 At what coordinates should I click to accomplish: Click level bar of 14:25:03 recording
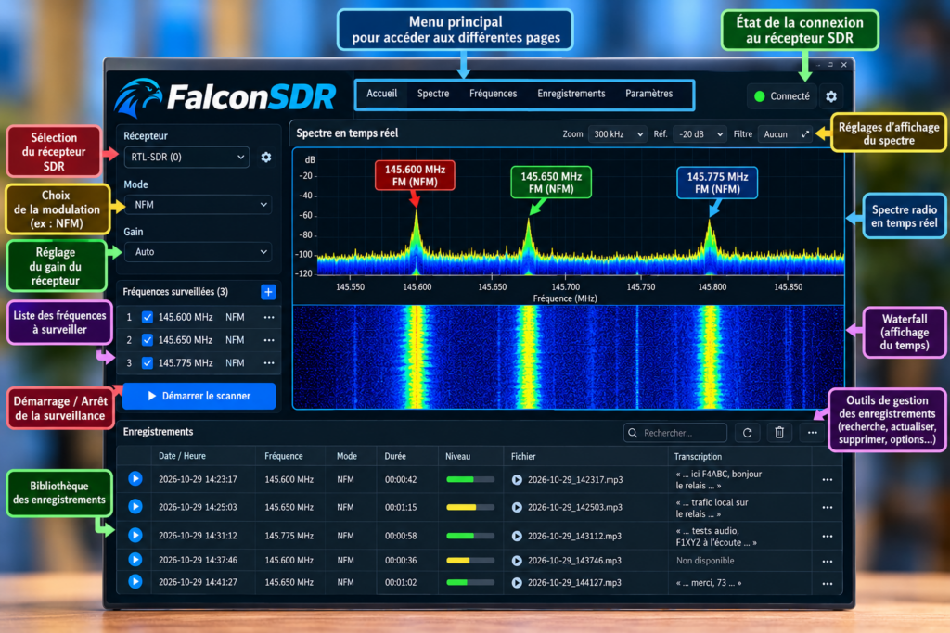click(x=470, y=507)
